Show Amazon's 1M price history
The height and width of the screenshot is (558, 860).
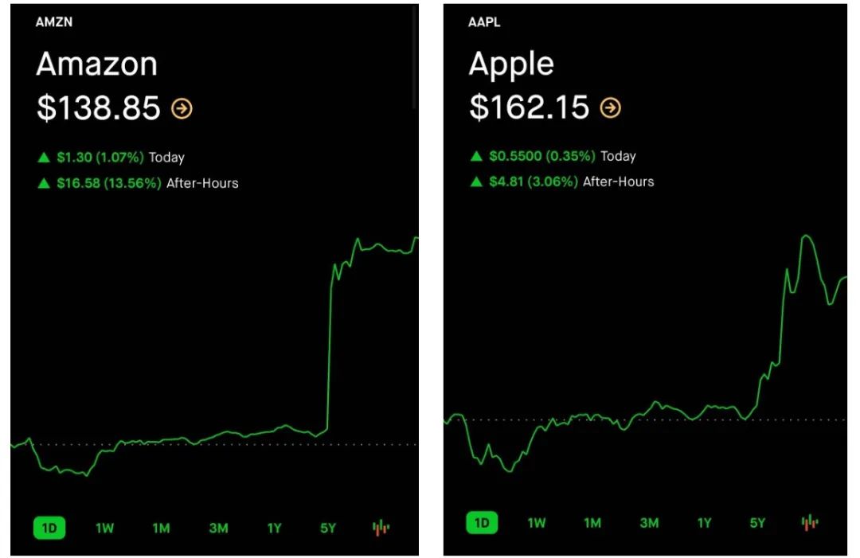click(161, 527)
